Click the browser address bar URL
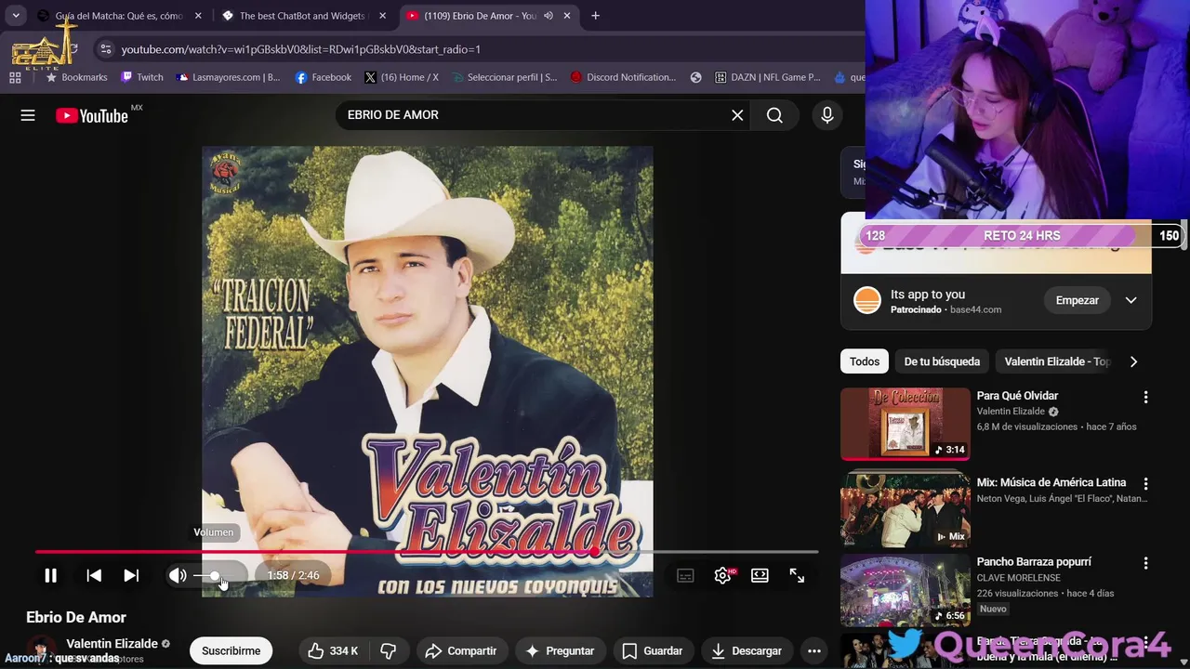The image size is (1190, 669). pos(300,49)
